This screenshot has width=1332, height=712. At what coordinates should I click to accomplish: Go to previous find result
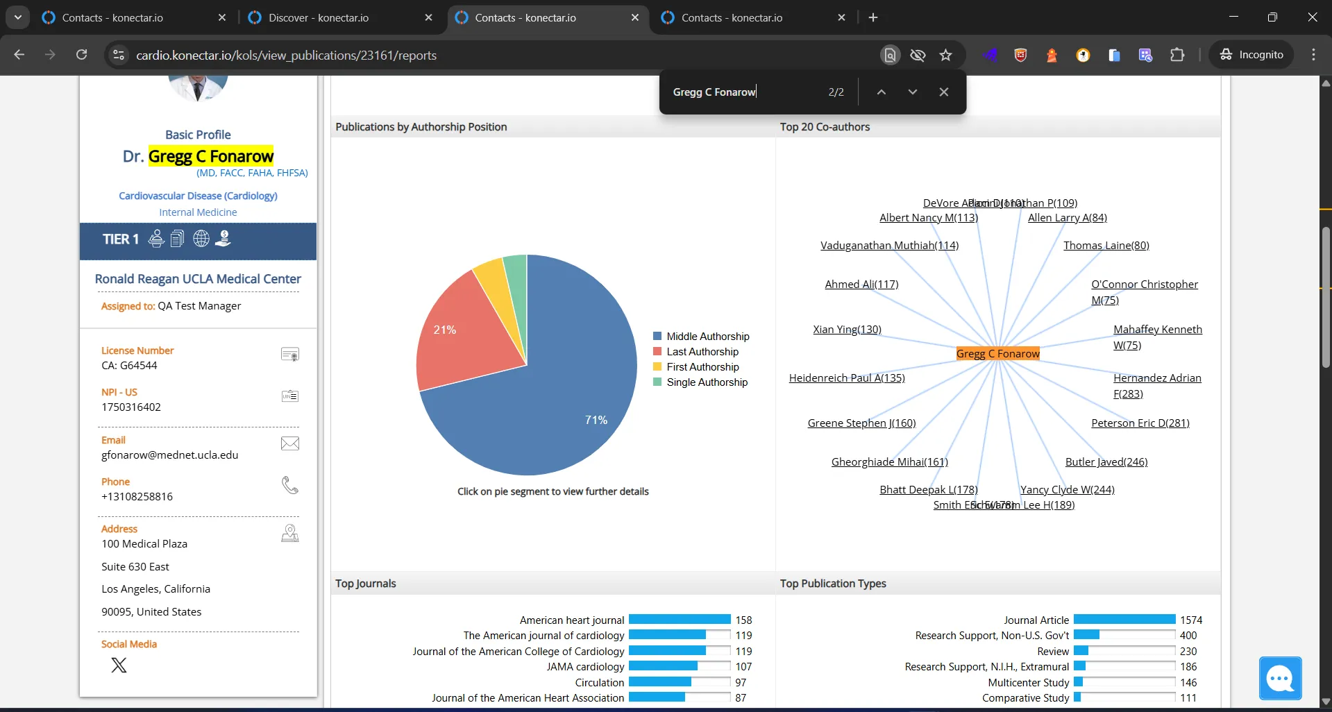point(881,92)
